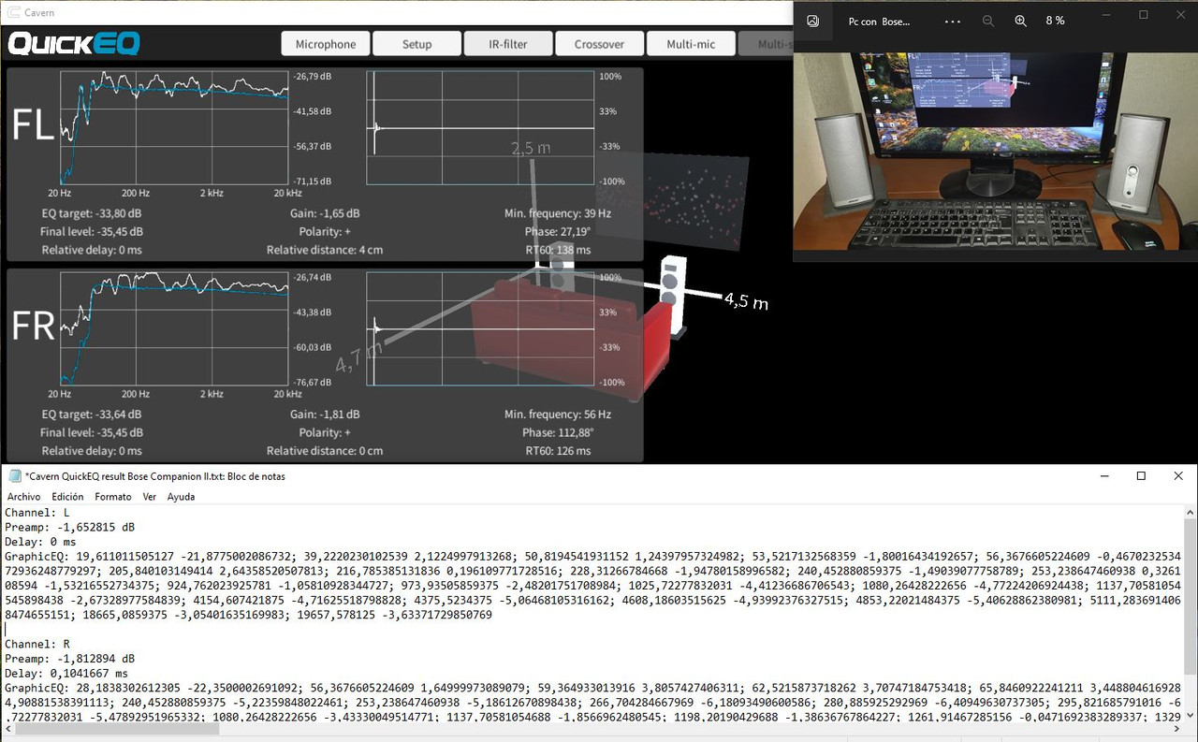The height and width of the screenshot is (742, 1198).
Task: Click the '4,5 m' room dimension label
Action: (746, 301)
